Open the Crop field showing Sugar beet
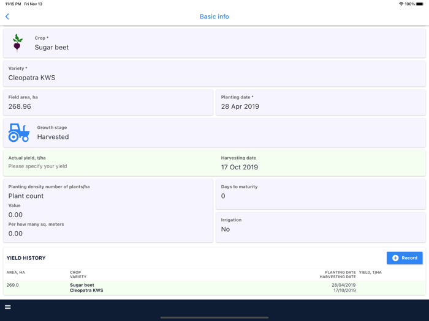 [x=214, y=43]
